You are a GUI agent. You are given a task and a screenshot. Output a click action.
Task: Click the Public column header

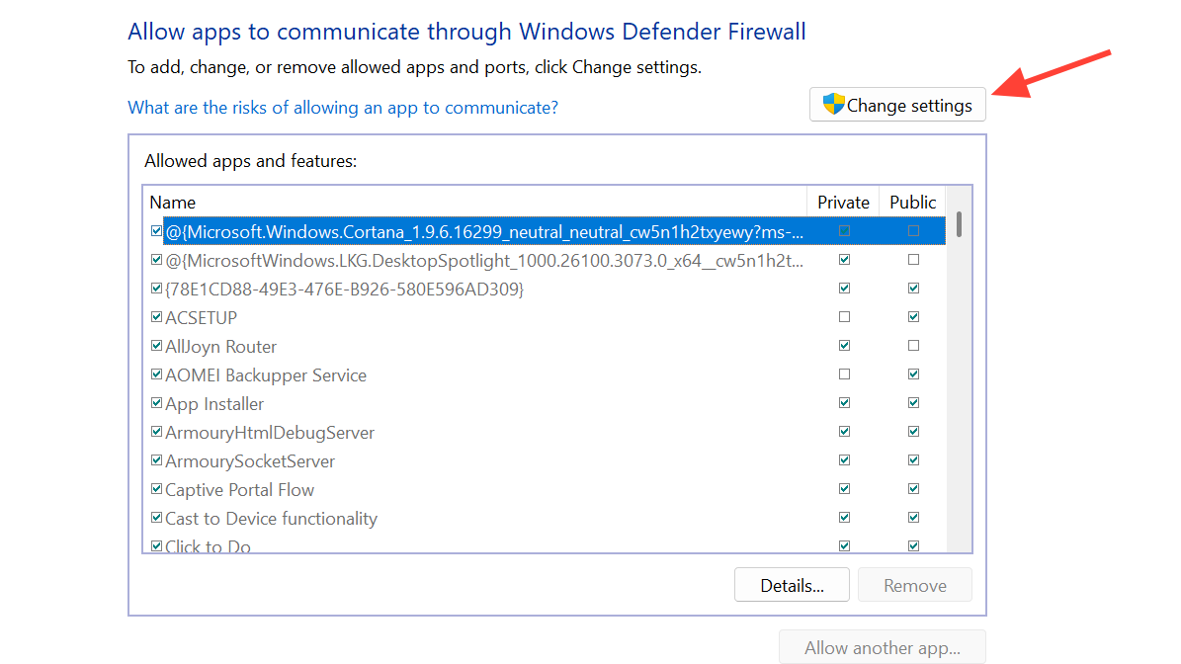pos(912,202)
